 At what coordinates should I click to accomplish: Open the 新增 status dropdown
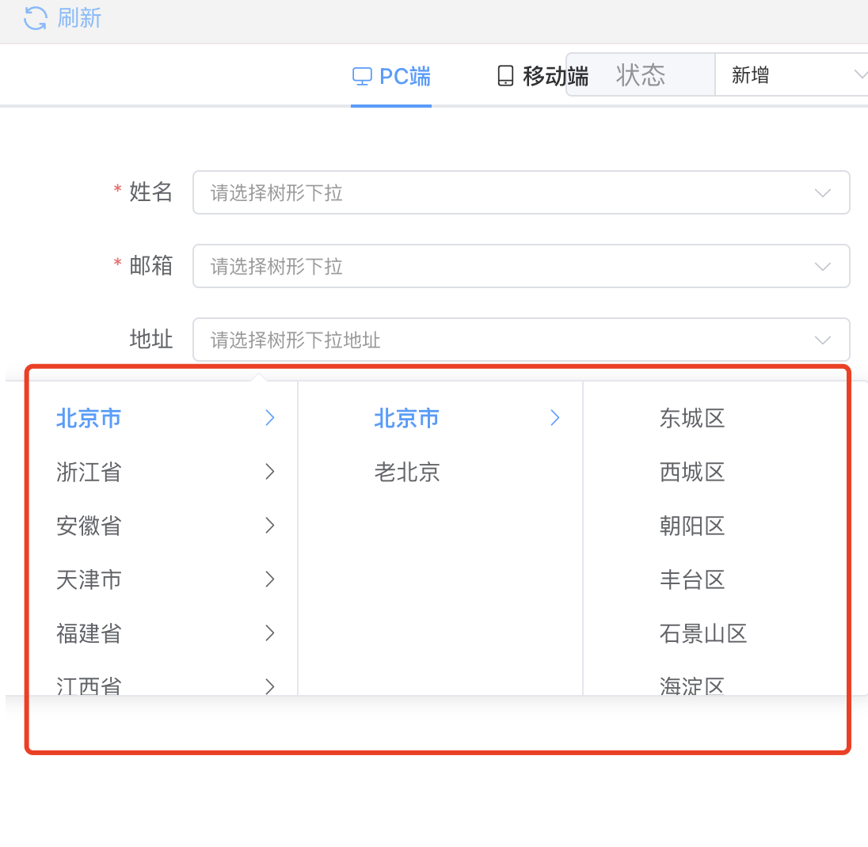[x=790, y=75]
